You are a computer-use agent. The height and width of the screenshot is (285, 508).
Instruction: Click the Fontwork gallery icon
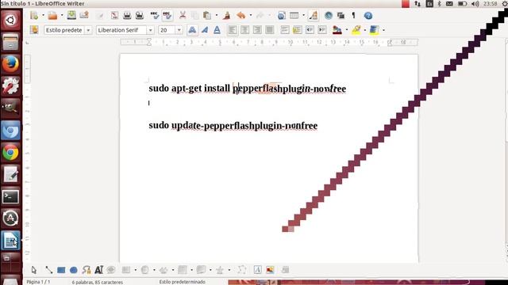pyautogui.click(x=257, y=270)
